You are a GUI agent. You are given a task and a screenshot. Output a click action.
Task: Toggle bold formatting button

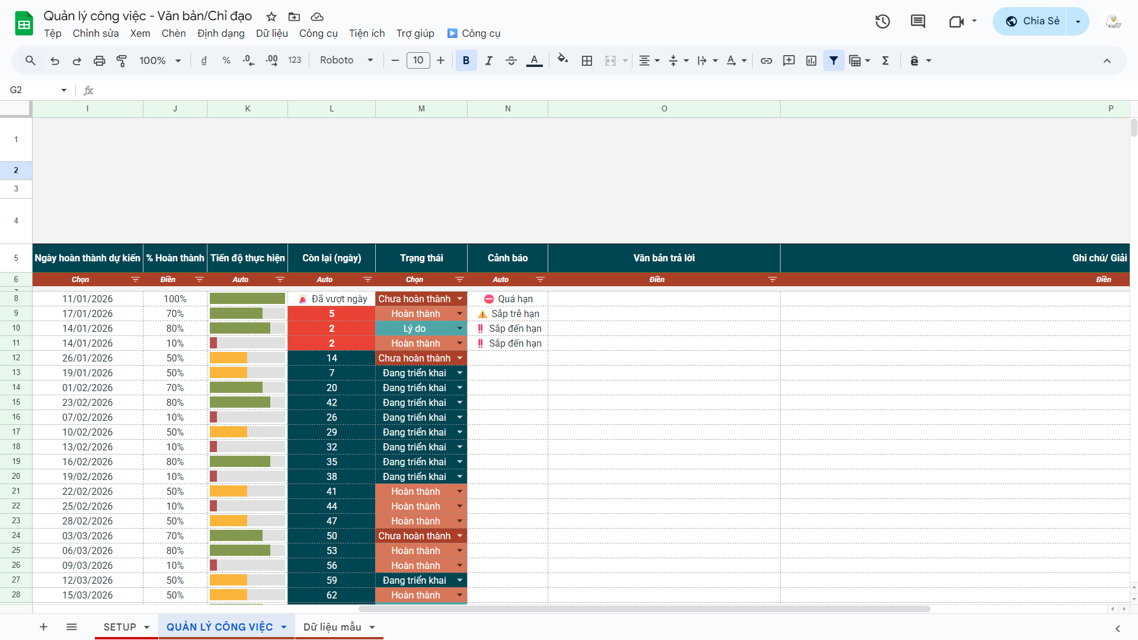point(466,60)
